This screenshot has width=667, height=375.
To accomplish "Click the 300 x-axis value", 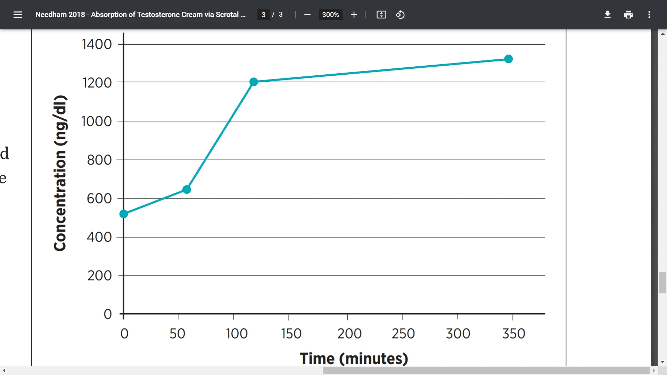I will (x=458, y=334).
